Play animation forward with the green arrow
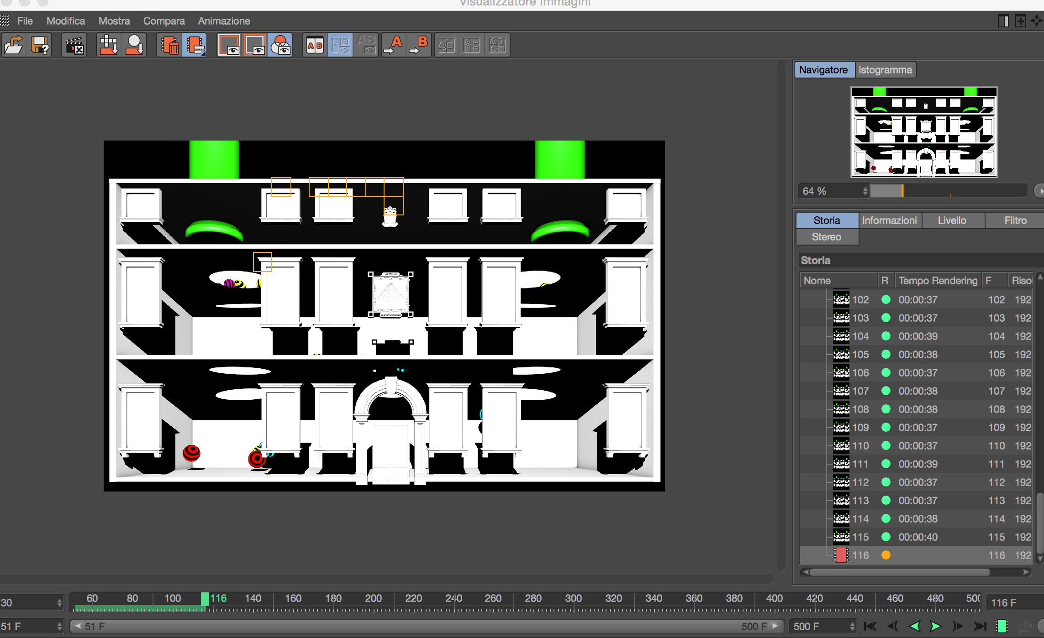The height and width of the screenshot is (638, 1044). (x=935, y=627)
